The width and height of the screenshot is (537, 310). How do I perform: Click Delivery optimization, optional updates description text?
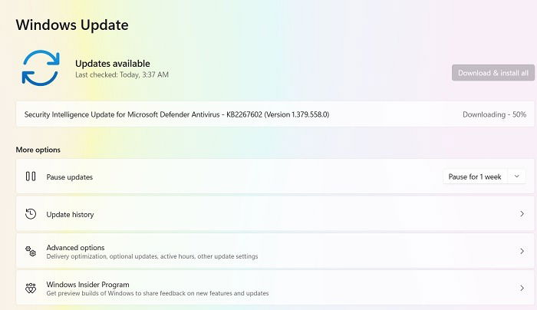click(x=152, y=256)
